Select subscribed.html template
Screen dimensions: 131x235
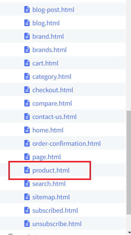click(x=55, y=210)
